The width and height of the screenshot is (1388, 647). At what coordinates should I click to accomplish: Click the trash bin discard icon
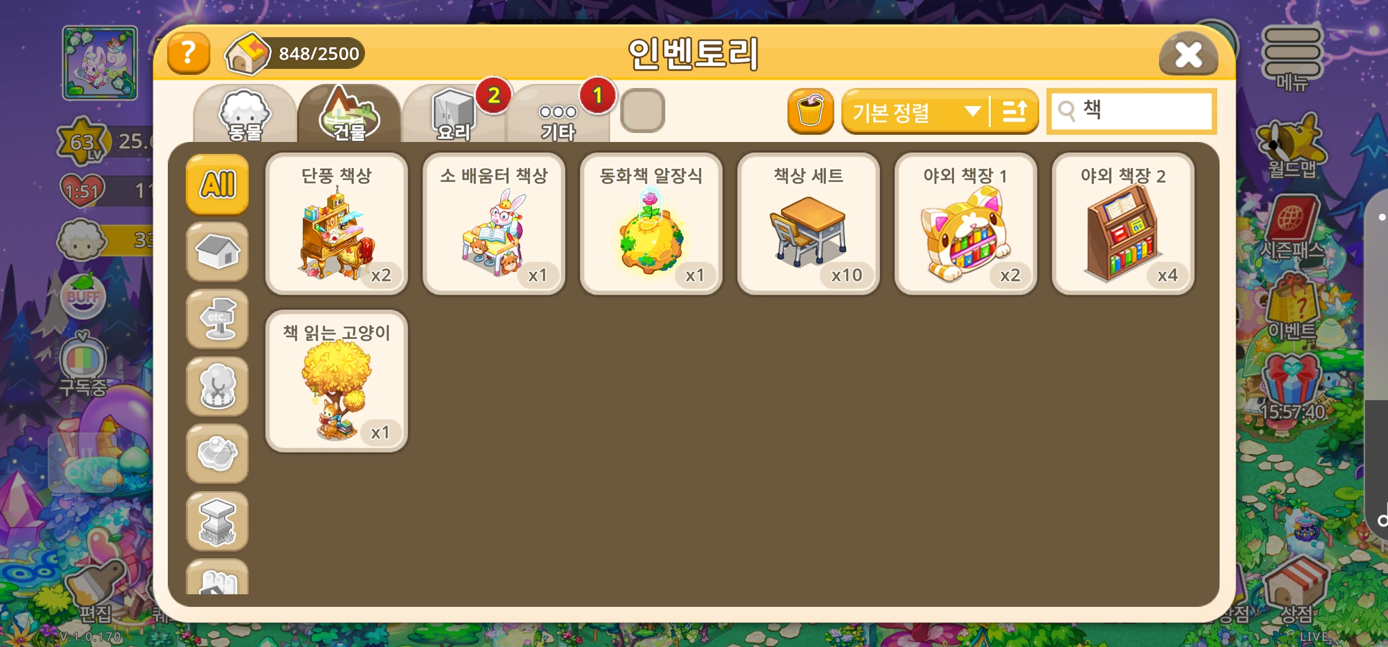[810, 111]
